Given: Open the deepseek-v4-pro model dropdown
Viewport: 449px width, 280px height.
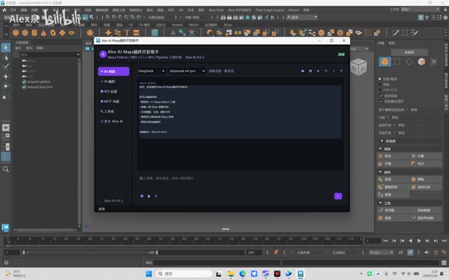Looking at the screenshot, I should 187,71.
